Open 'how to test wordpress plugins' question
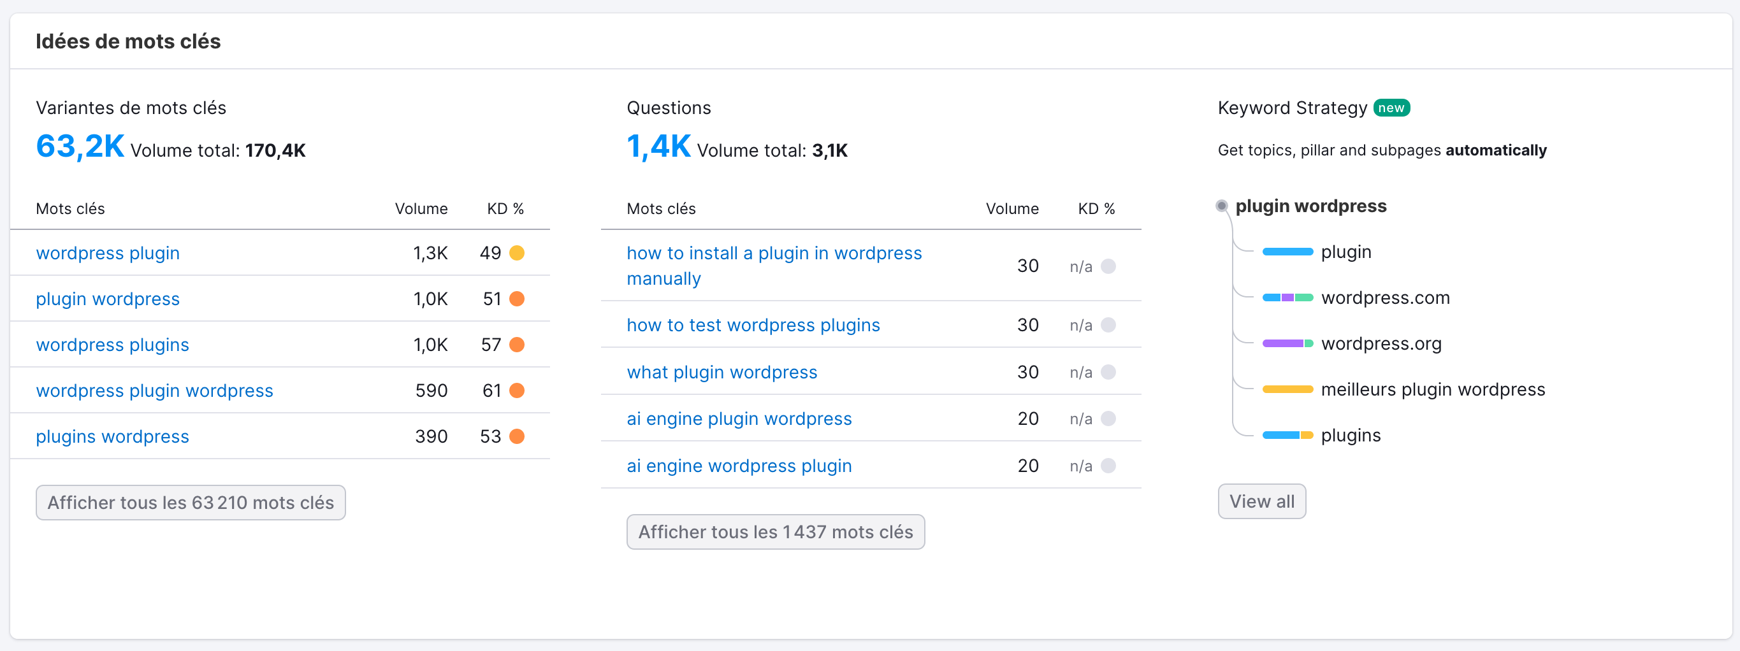Image resolution: width=1740 pixels, height=651 pixels. (753, 325)
